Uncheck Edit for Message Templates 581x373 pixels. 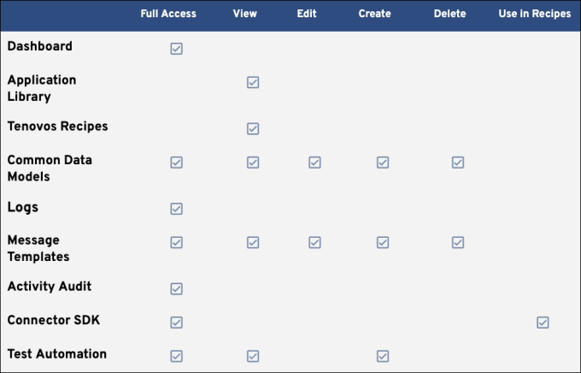click(314, 242)
